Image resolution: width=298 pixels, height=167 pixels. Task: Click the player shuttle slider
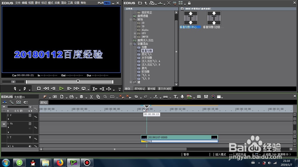point(13,82)
